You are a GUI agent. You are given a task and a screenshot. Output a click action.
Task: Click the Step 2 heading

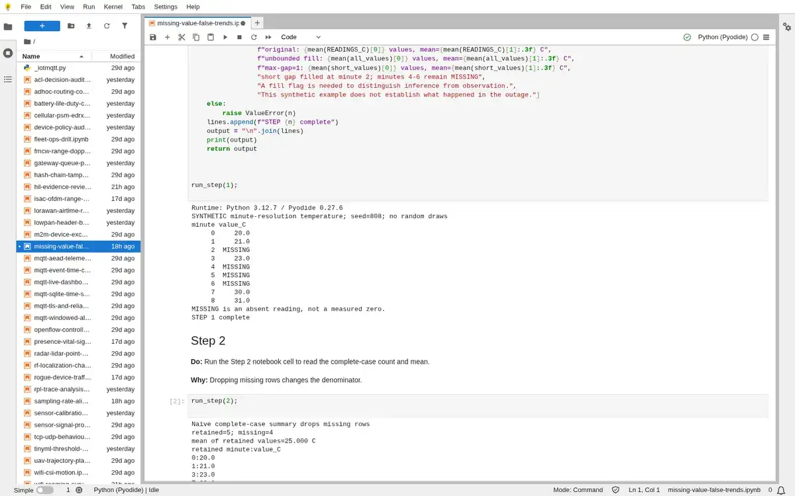[208, 341]
